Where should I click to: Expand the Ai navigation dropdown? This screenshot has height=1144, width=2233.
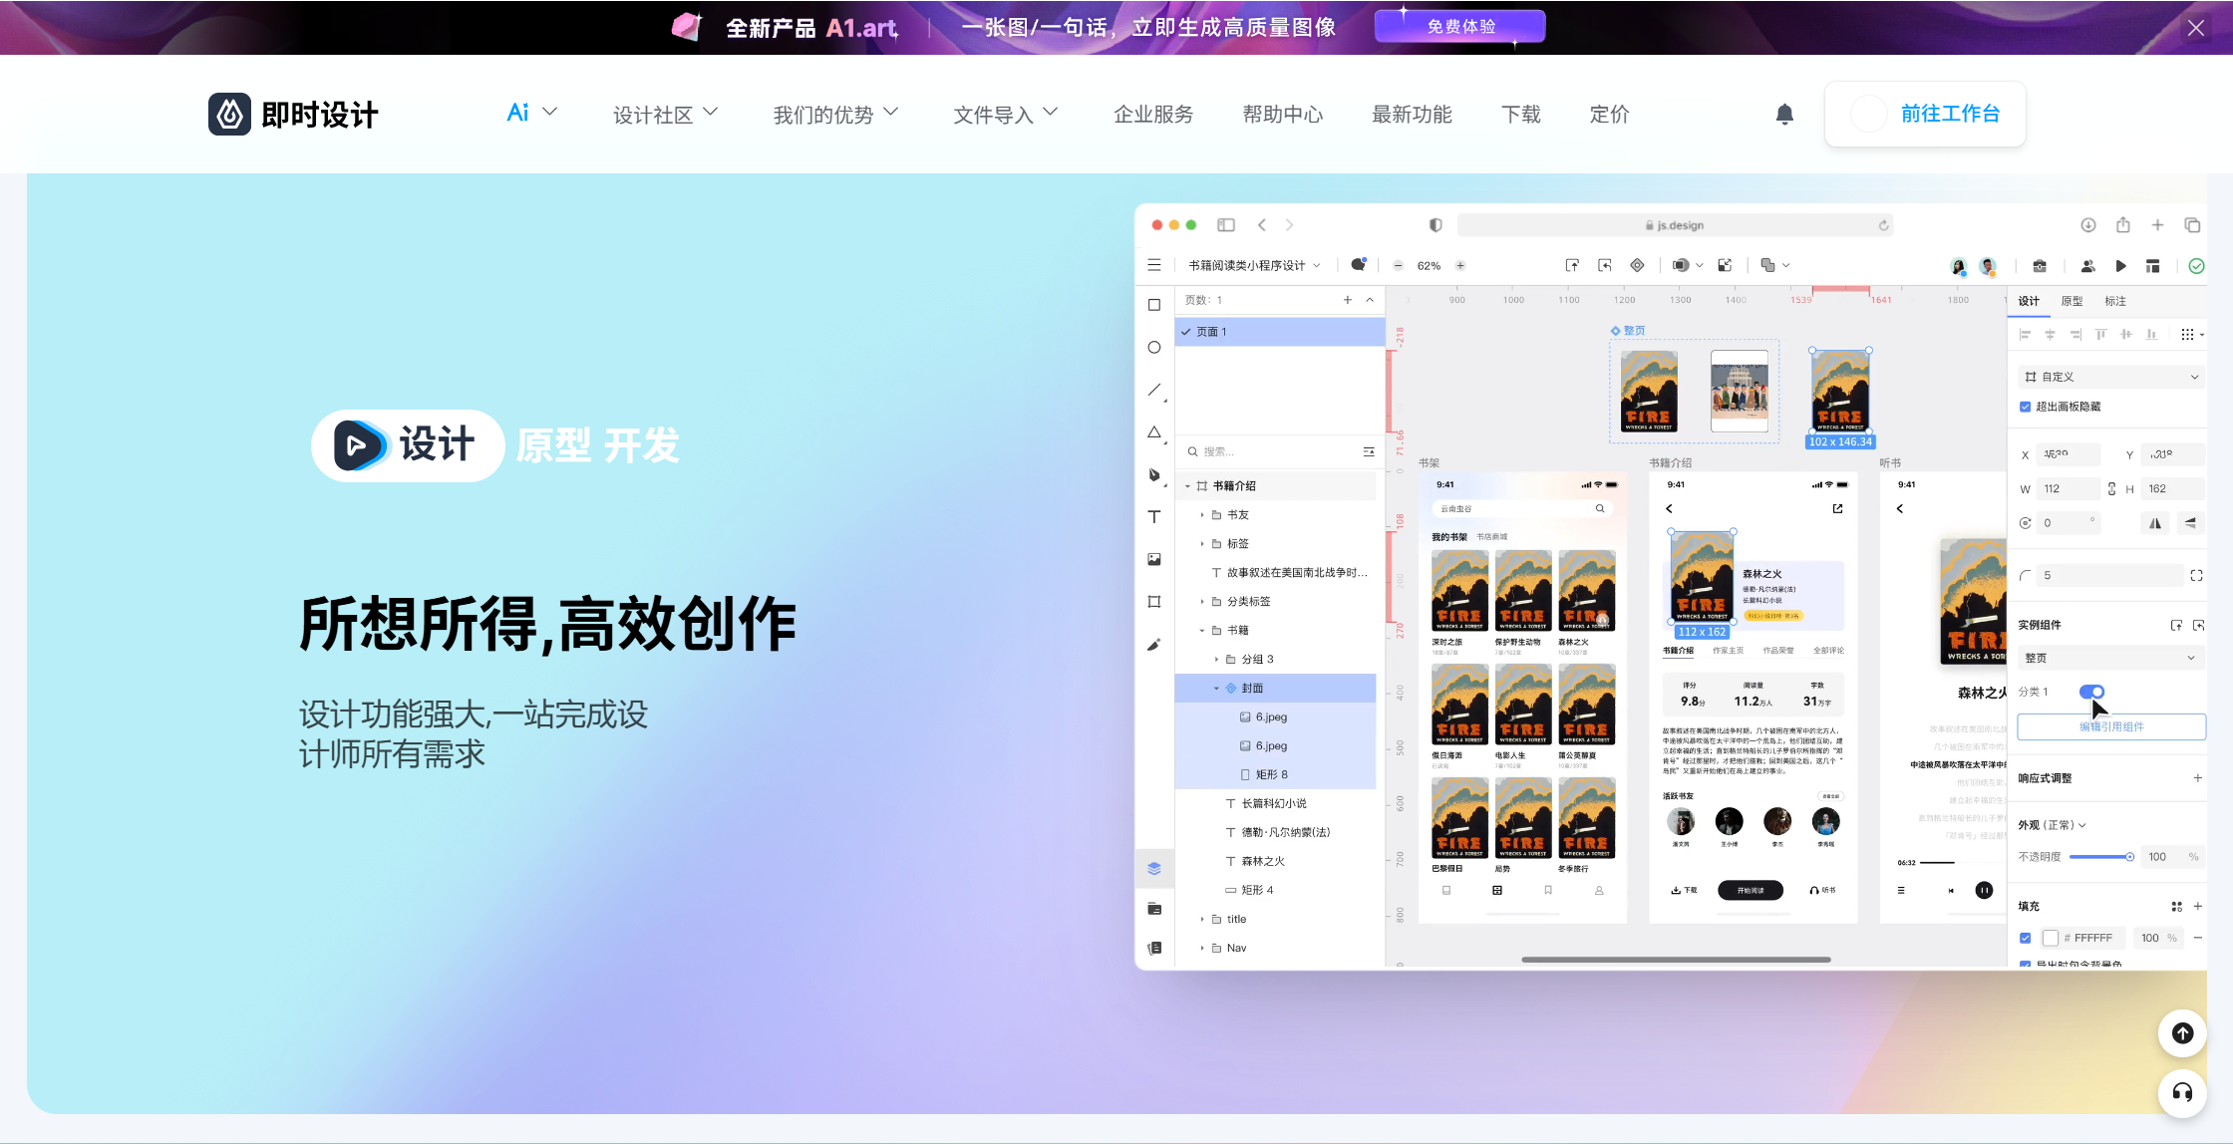(531, 113)
